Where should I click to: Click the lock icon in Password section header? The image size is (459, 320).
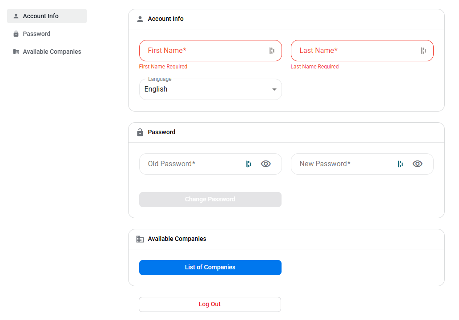(140, 132)
